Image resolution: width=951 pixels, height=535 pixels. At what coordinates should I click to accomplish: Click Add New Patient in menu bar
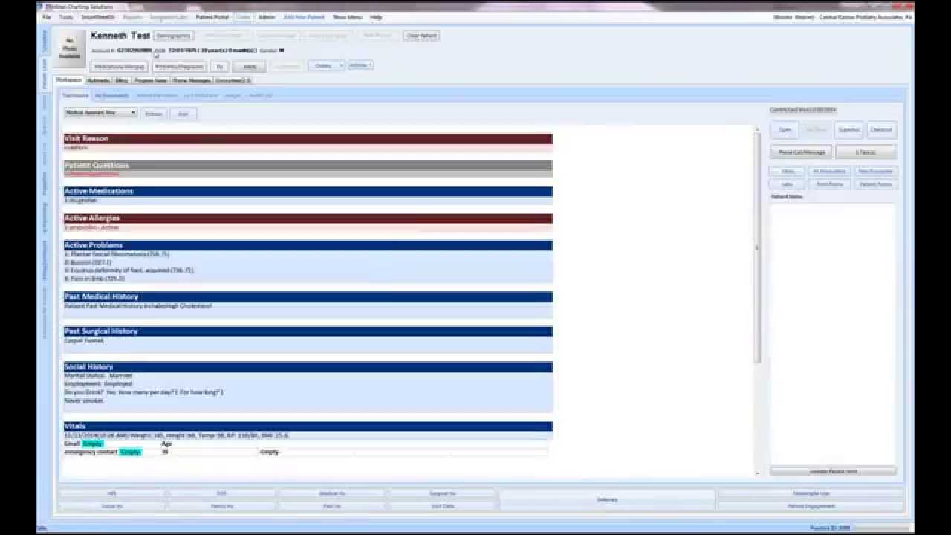[304, 17]
